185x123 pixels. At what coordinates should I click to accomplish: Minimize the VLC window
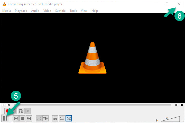[x=155, y=4]
